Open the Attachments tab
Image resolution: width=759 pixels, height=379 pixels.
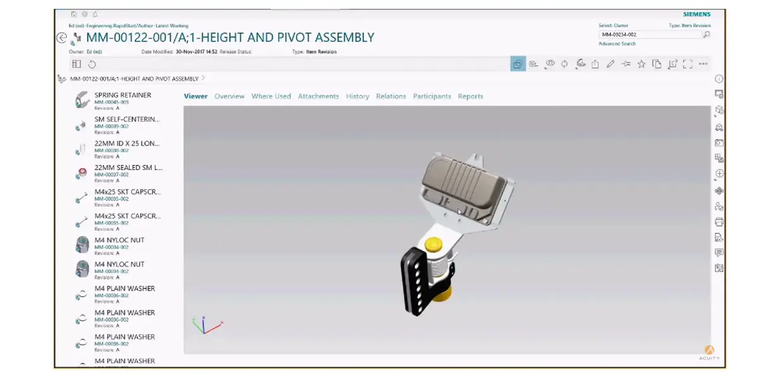click(x=319, y=97)
